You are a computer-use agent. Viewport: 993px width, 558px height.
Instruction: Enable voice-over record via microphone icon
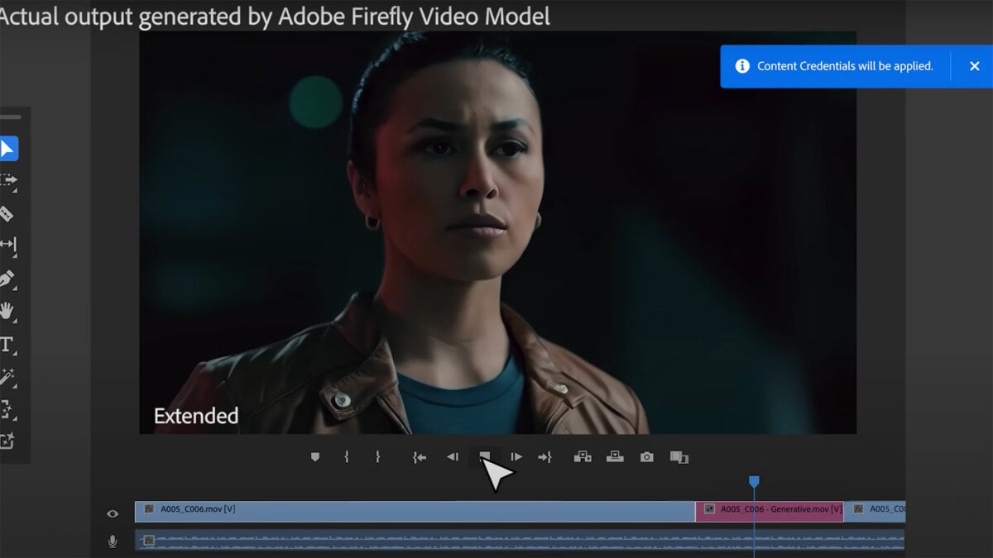(x=113, y=541)
